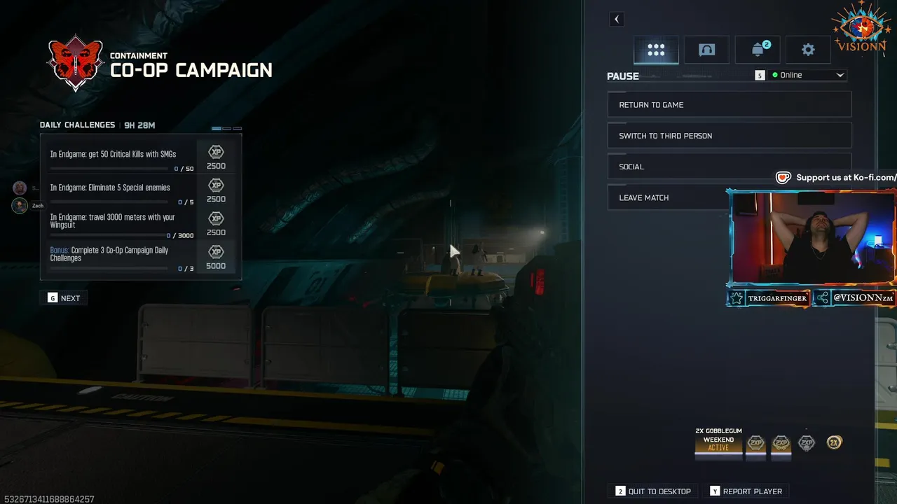Click the gold 2X coin icon

[x=834, y=442]
